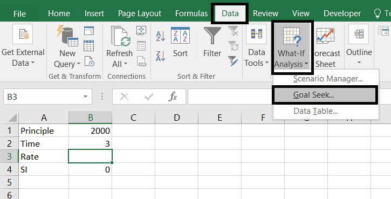Click the Edit Links icon
This screenshot has height=199, width=391.
[x=141, y=61]
